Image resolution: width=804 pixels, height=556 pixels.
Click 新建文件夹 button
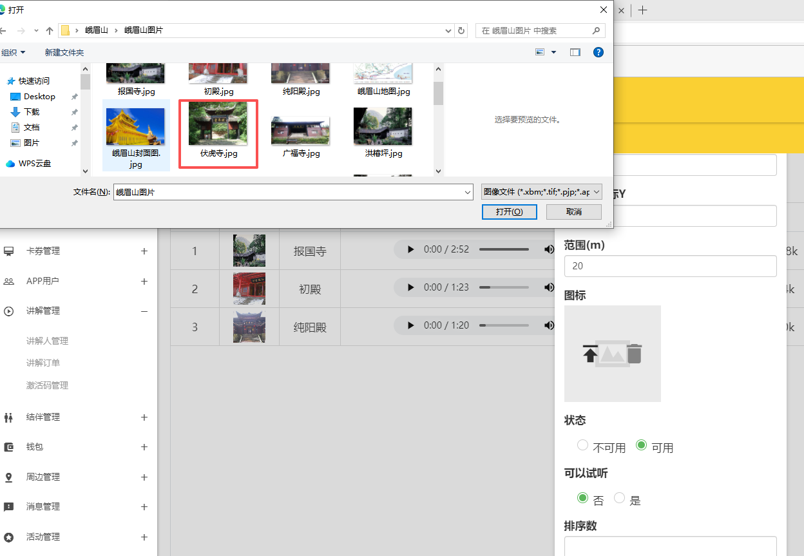click(x=64, y=52)
